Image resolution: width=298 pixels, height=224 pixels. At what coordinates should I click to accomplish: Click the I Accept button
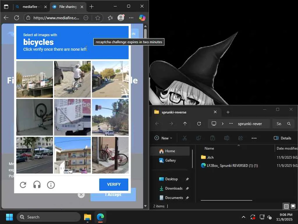tap(113, 195)
